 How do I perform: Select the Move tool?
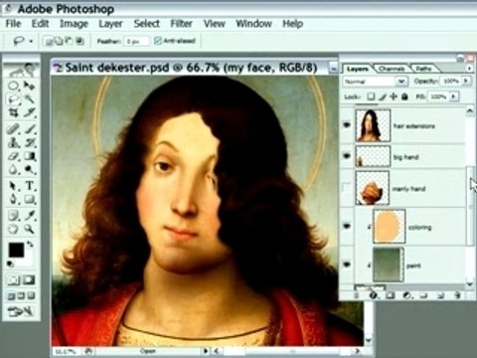click(x=30, y=87)
